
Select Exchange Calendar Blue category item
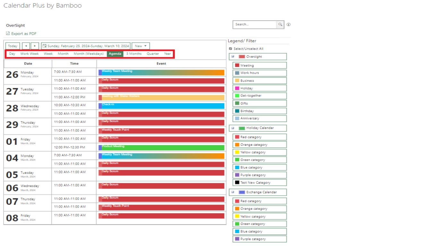coord(260,232)
